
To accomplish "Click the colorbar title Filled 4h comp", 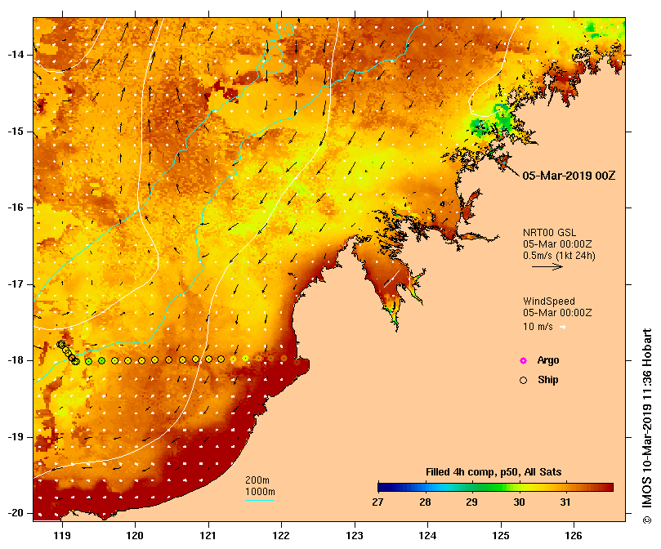I will (494, 472).
